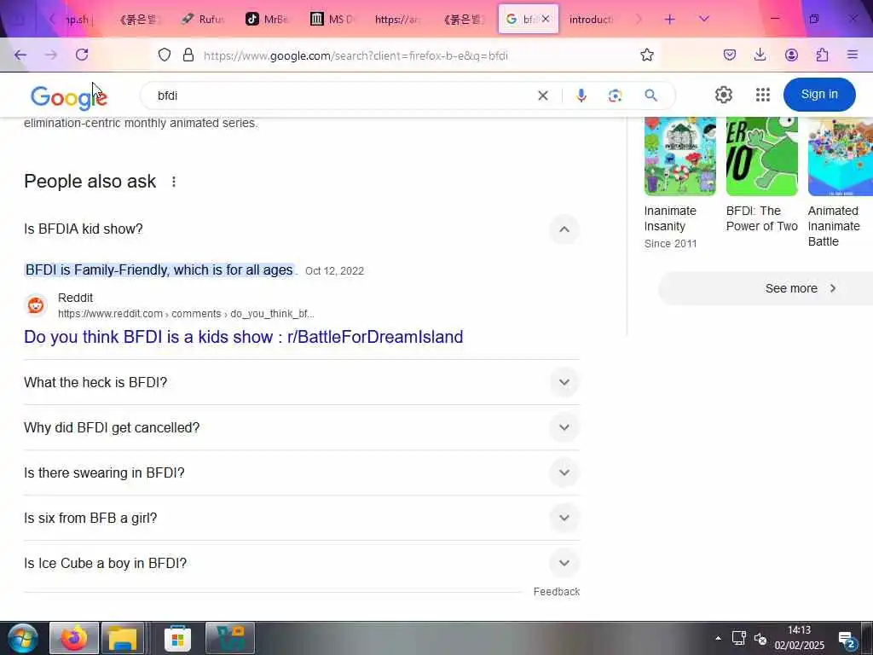This screenshot has height=655, width=873.
Task: Switch to the MS D tab
Action: pyautogui.click(x=332, y=20)
